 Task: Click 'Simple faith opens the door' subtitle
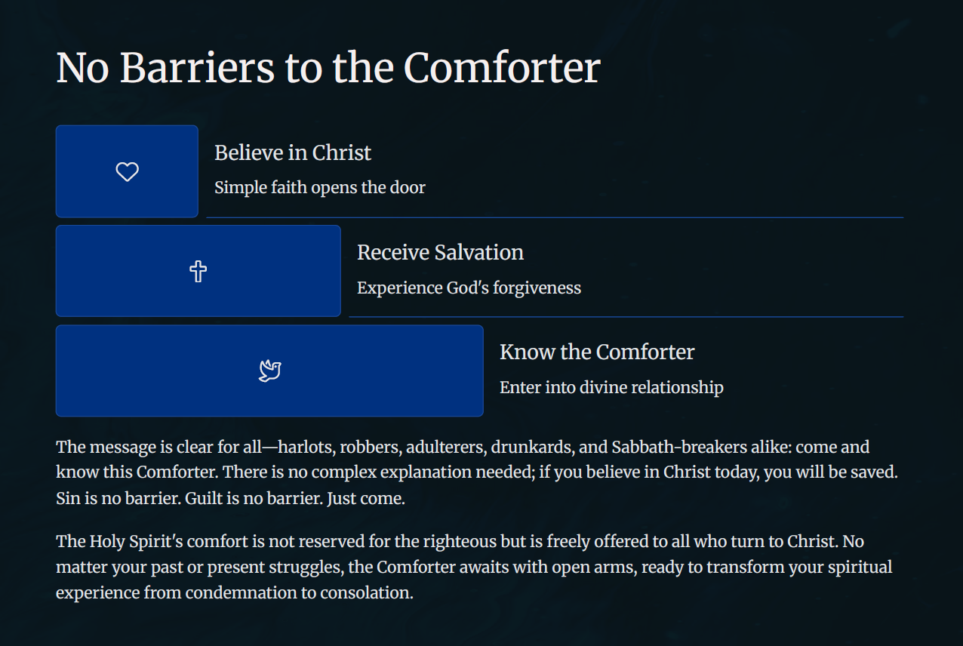(x=320, y=187)
